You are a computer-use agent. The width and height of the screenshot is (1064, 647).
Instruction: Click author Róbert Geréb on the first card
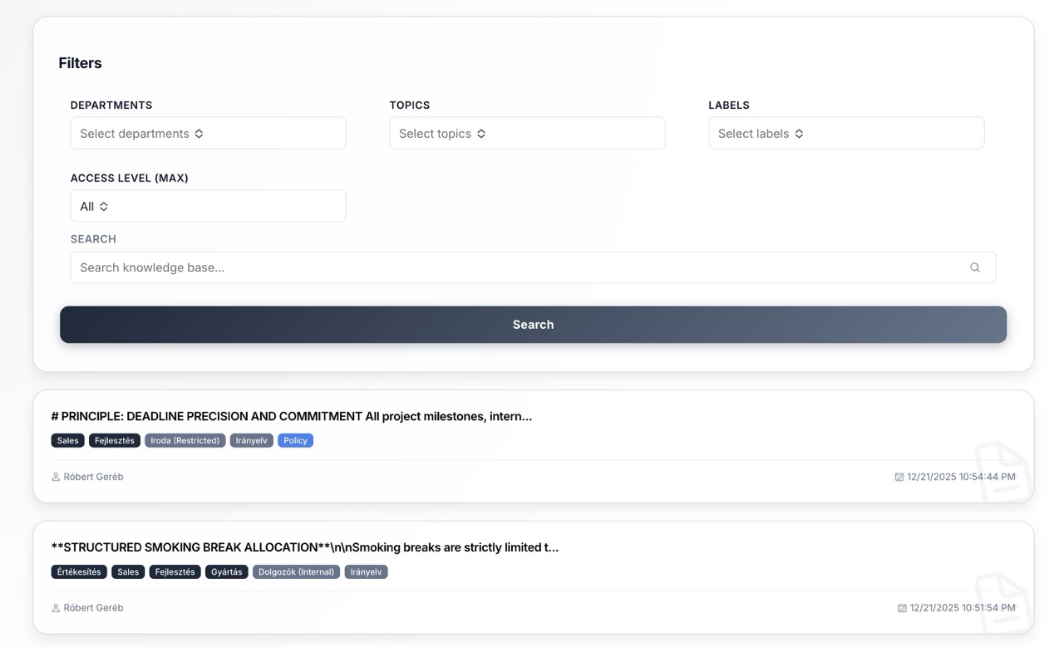[93, 476]
